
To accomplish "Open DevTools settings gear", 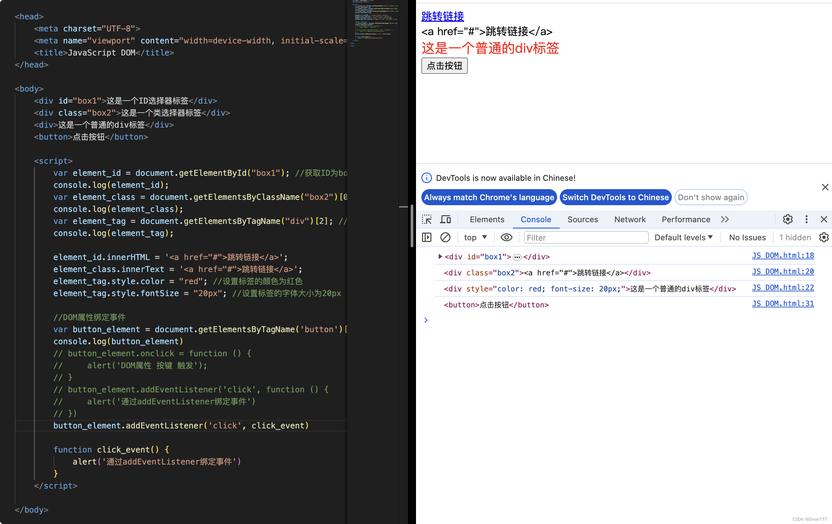I will [788, 219].
